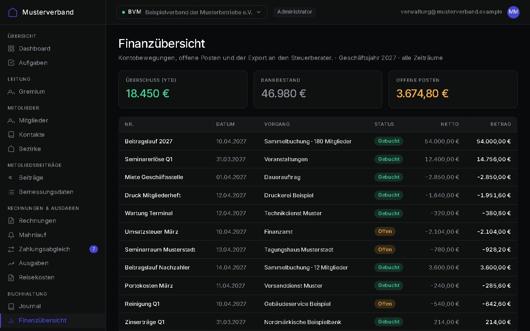The width and height of the screenshot is (530, 331).
Task: Open Dashboard in the sidebar
Action: click(x=53, y=49)
